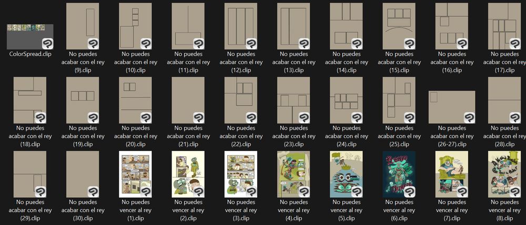Select rey (14).clip page layout thumbnail
Image resolution: width=526 pixels, height=225 pixels.
[347, 26]
